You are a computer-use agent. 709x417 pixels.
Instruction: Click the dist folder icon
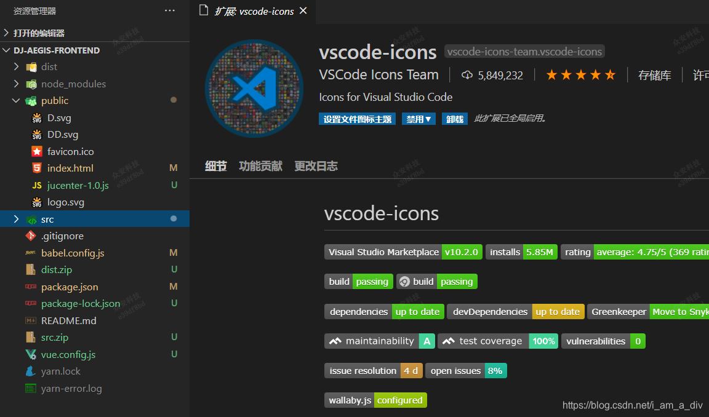coord(31,67)
